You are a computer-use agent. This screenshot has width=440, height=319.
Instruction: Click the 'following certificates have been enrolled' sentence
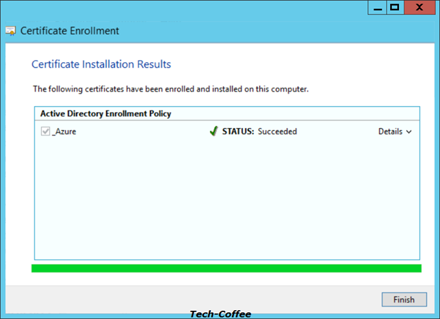click(170, 89)
